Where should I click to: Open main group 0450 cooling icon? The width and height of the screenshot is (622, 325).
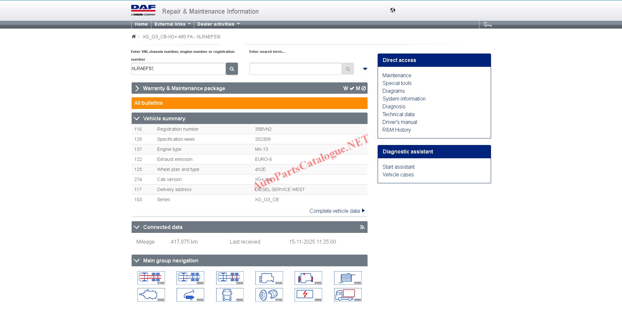point(347,278)
